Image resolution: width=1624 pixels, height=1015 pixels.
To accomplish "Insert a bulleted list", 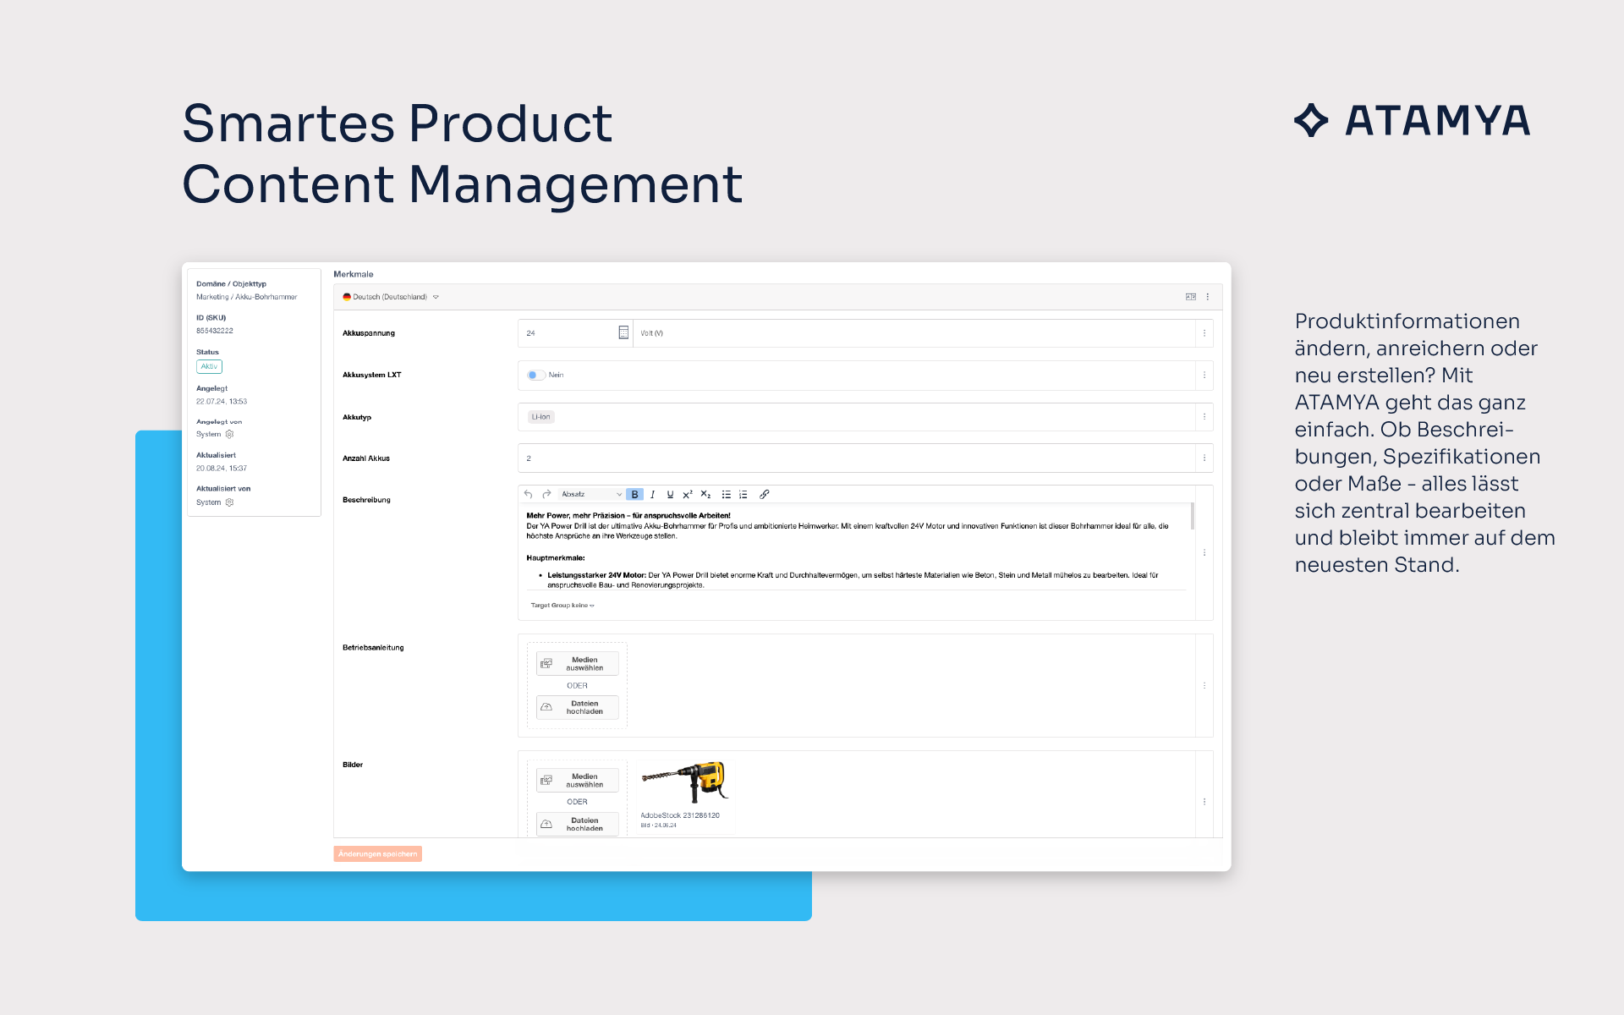I will (x=726, y=494).
